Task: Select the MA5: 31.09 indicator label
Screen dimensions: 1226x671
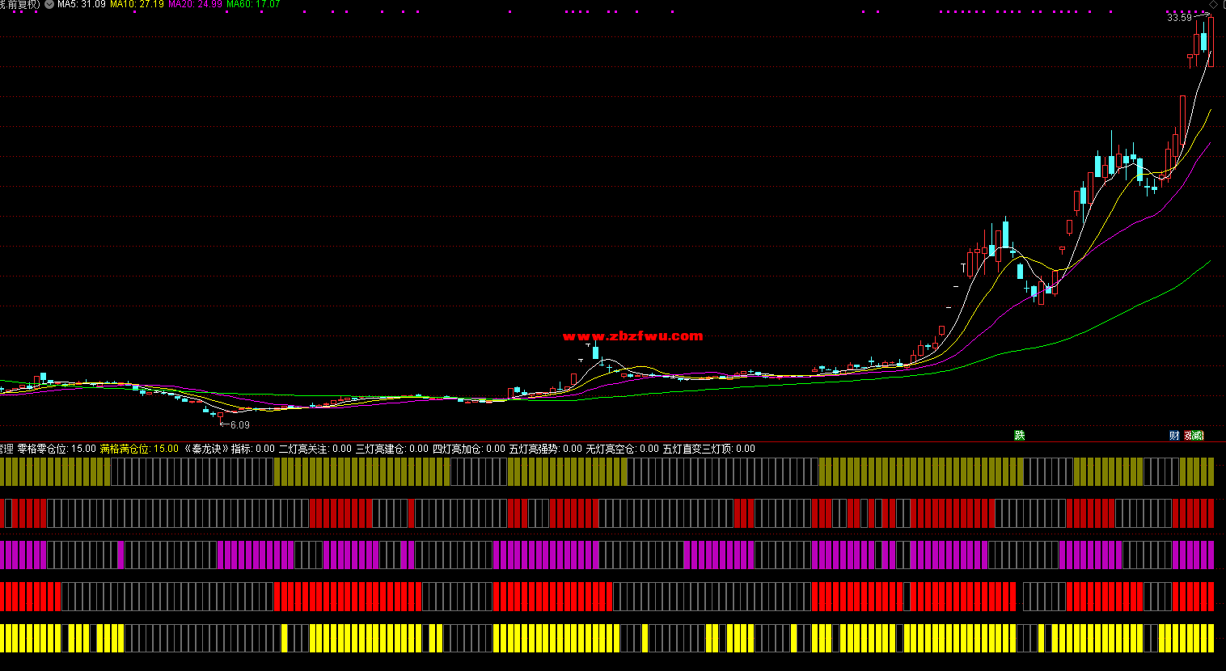Action: click(81, 4)
